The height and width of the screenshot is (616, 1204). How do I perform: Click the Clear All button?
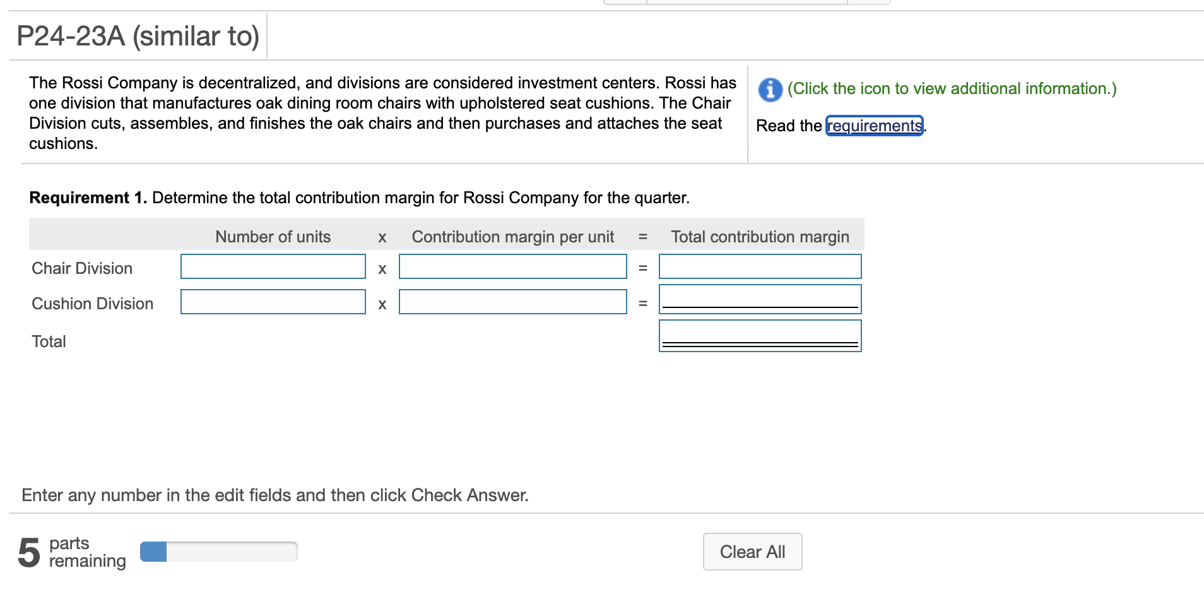point(752,551)
